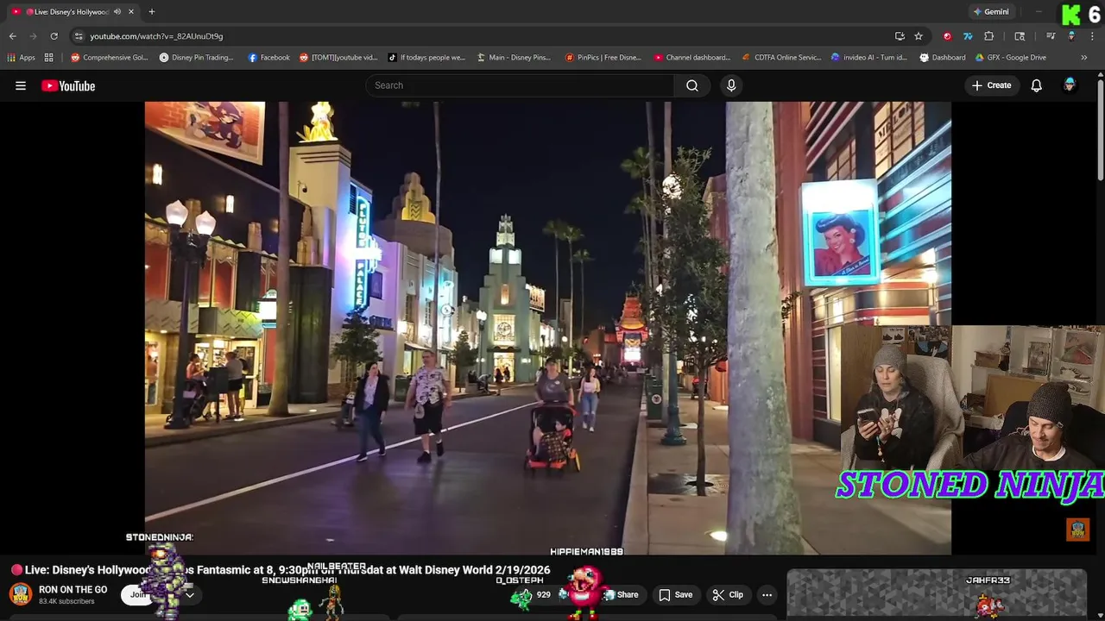Save video to a playlist

[x=675, y=594]
